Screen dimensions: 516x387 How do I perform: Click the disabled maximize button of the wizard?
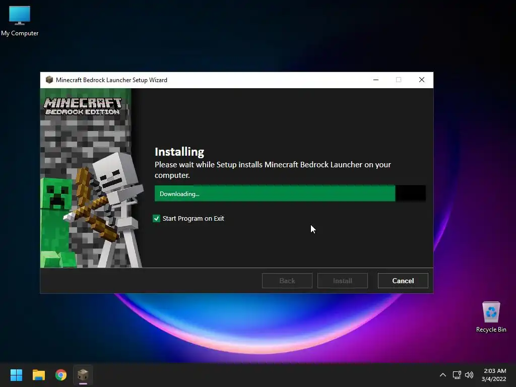pos(399,80)
